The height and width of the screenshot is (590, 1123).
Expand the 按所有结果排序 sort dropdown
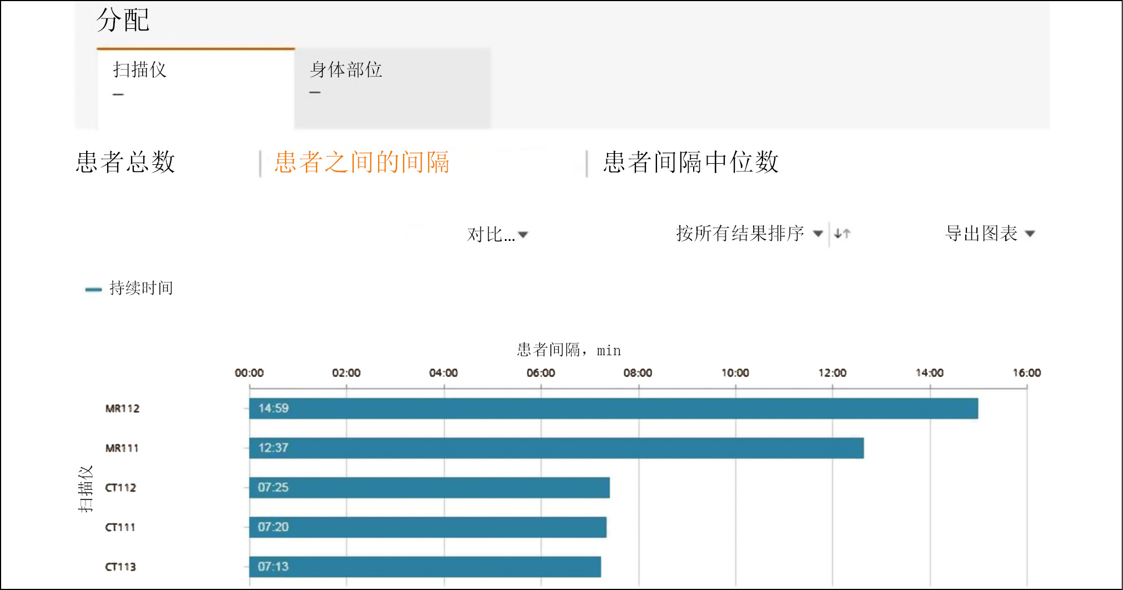[748, 234]
